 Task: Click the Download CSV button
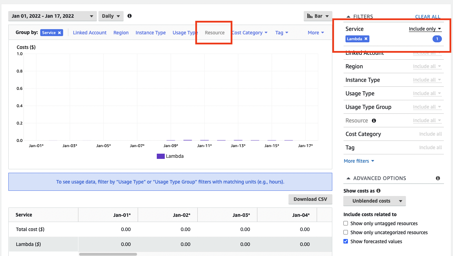[310, 199]
